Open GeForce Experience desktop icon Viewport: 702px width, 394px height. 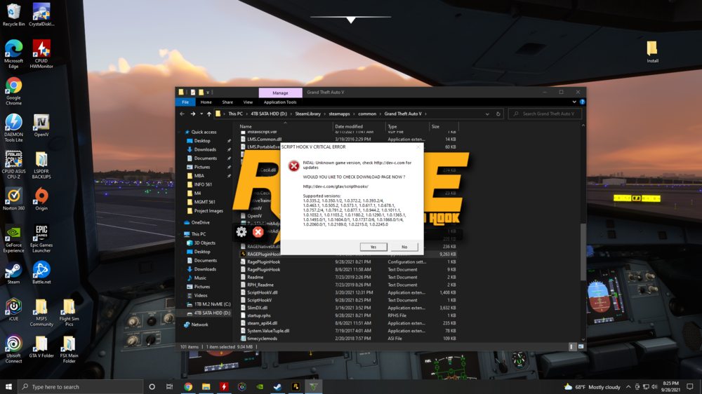pyautogui.click(x=13, y=239)
